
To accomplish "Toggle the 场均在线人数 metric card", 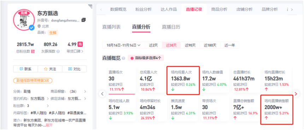I will pos(122,109).
